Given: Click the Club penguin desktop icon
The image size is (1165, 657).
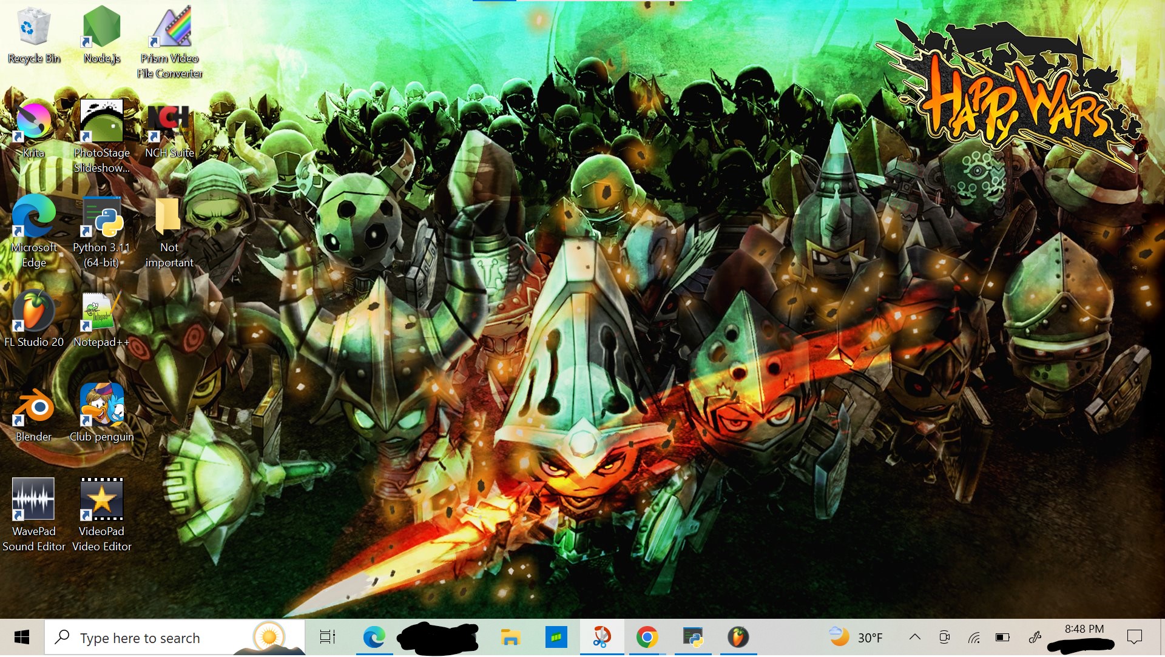Looking at the screenshot, I should point(101,406).
